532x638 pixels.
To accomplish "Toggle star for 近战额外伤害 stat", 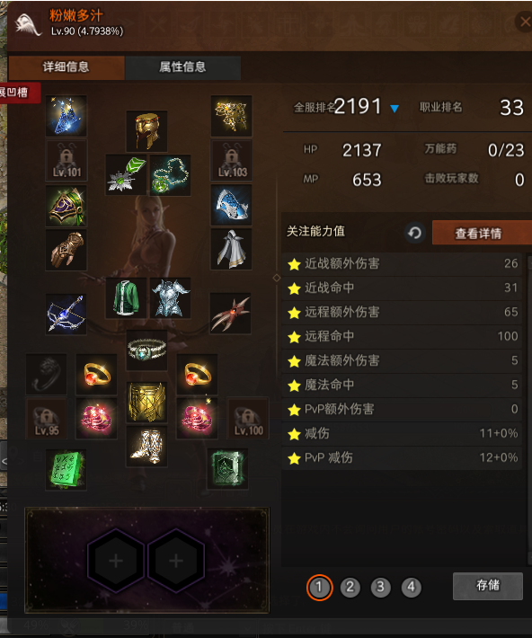I will pos(294,264).
